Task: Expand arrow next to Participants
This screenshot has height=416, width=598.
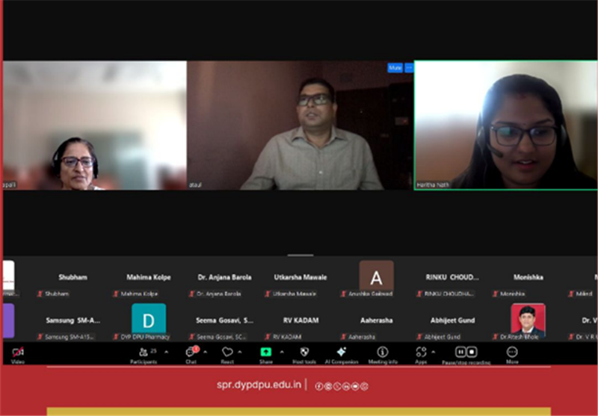Action: tap(166, 352)
